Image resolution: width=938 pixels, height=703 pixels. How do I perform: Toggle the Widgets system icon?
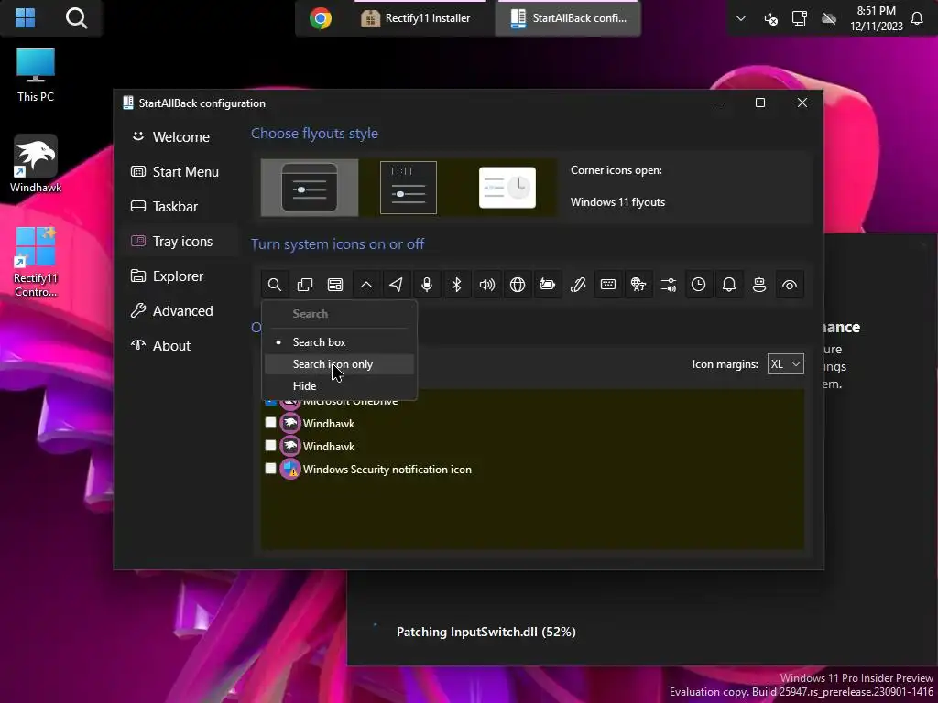[x=335, y=285]
